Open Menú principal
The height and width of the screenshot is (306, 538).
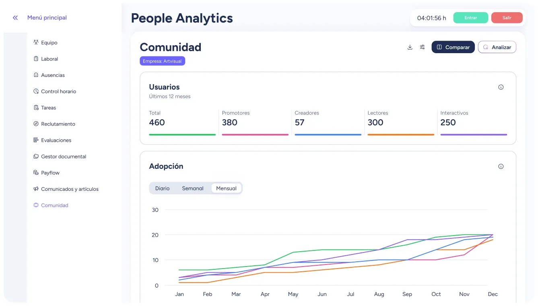47,18
